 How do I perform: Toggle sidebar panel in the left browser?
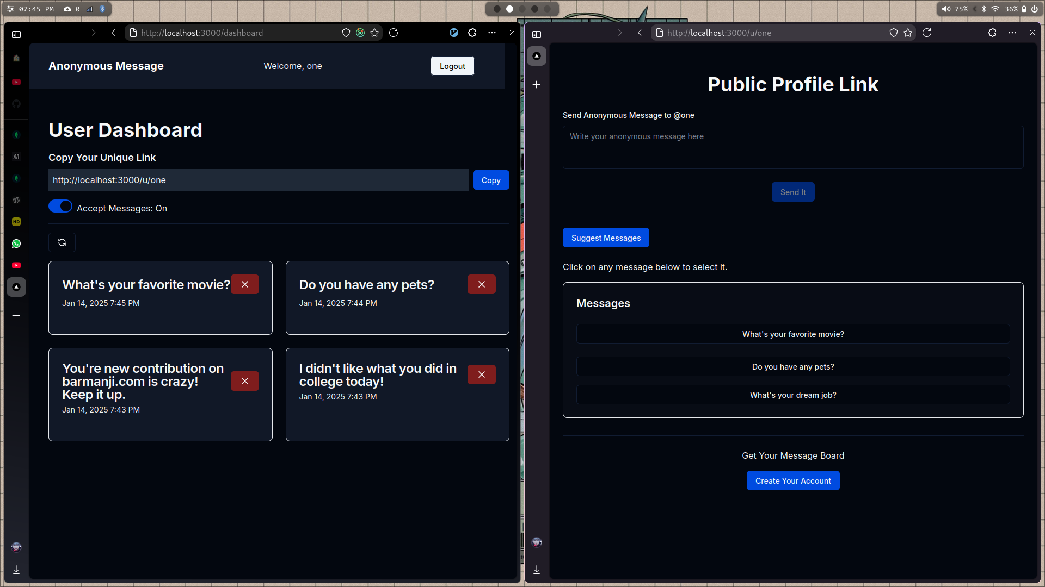pos(16,34)
